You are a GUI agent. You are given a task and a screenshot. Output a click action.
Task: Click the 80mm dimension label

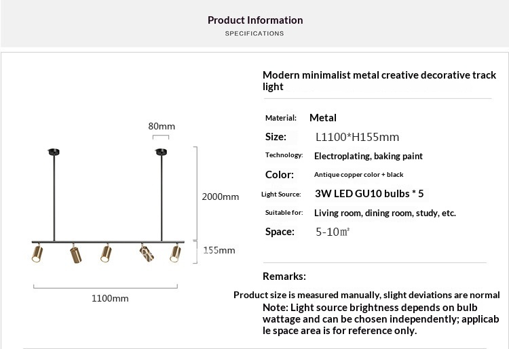tap(162, 126)
